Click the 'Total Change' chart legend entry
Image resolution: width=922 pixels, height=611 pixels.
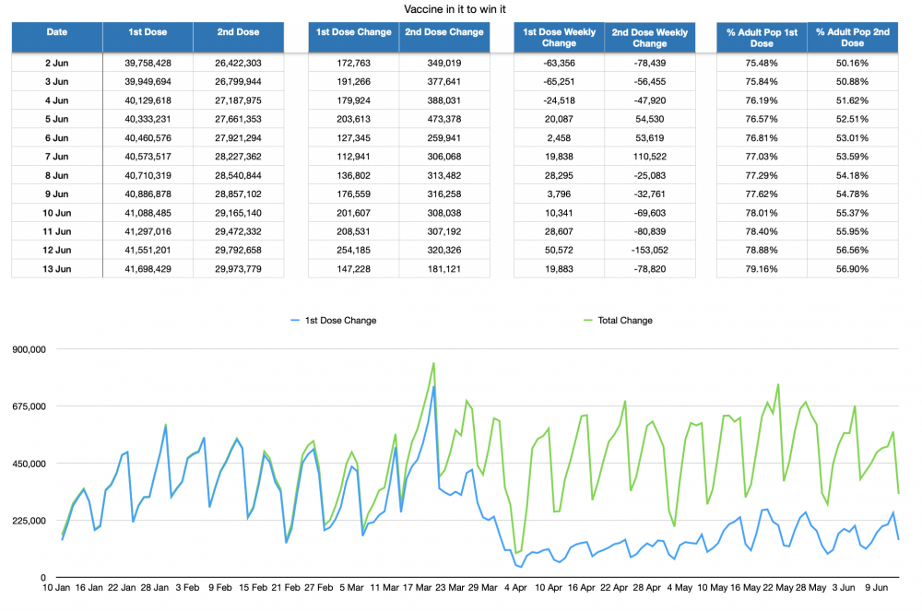pyautogui.click(x=618, y=321)
